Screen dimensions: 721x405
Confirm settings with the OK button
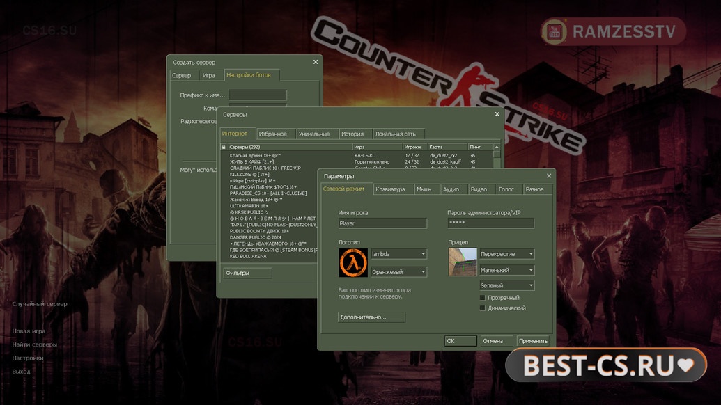coord(460,341)
